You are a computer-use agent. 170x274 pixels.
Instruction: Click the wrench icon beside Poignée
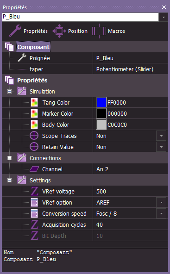(22, 58)
